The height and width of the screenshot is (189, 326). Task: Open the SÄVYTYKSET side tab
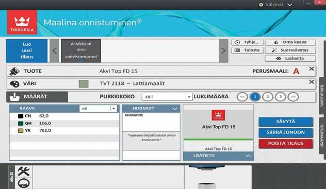point(322,135)
